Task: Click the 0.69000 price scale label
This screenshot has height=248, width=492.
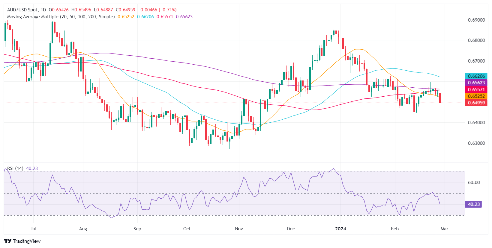Action: [x=476, y=20]
